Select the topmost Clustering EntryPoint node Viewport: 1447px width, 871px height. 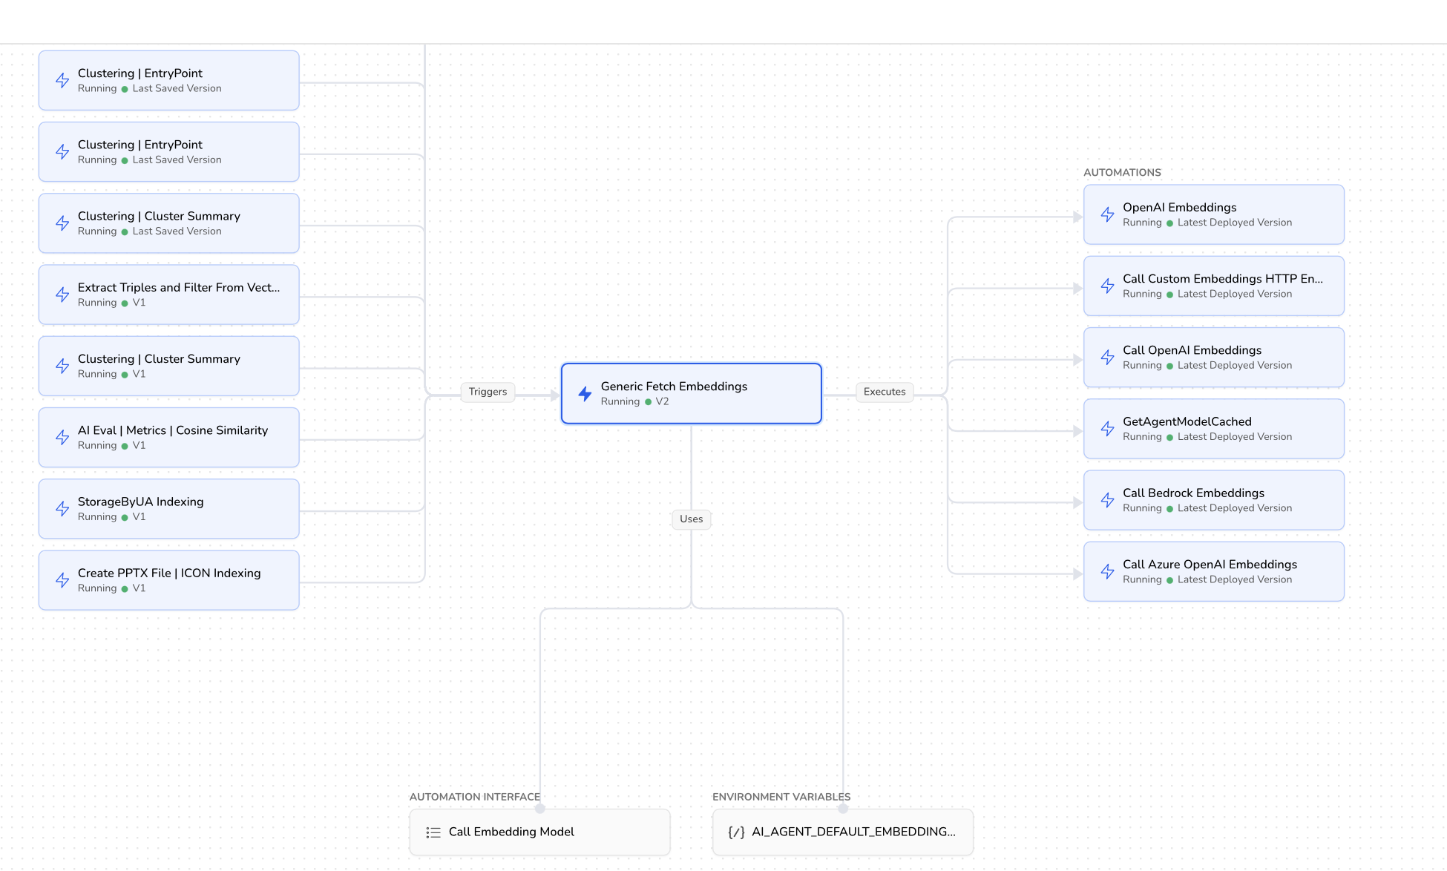tap(168, 80)
